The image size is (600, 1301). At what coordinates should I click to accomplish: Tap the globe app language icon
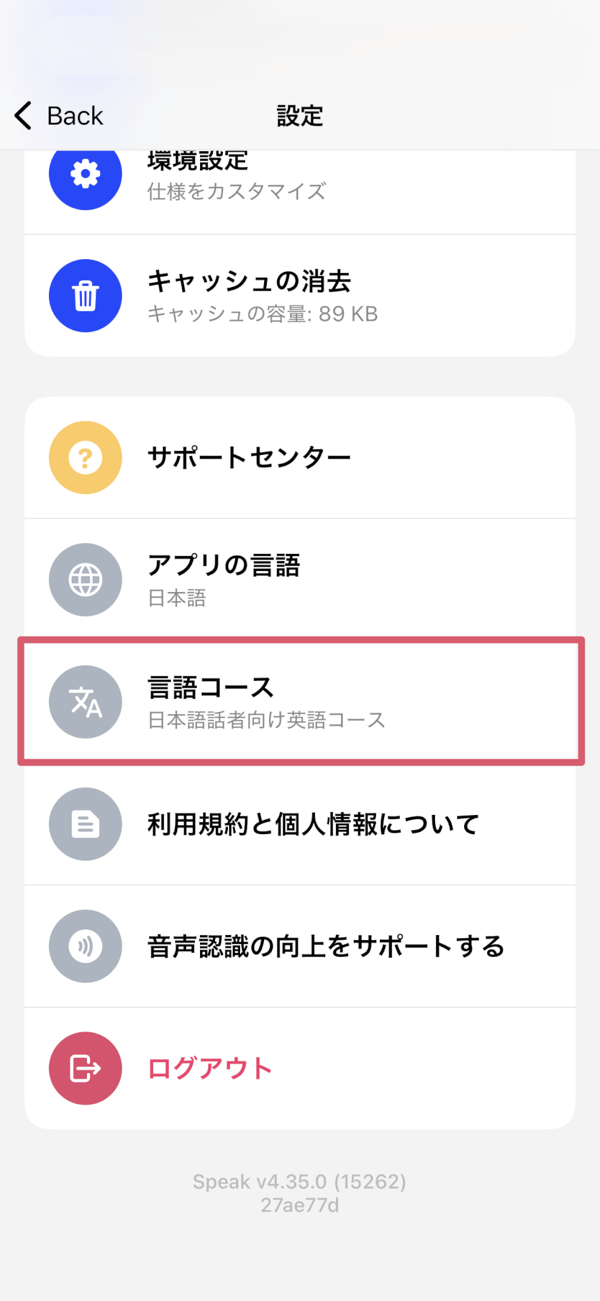pyautogui.click(x=85, y=579)
